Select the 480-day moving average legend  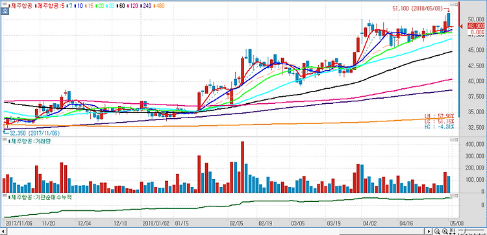(x=159, y=6)
